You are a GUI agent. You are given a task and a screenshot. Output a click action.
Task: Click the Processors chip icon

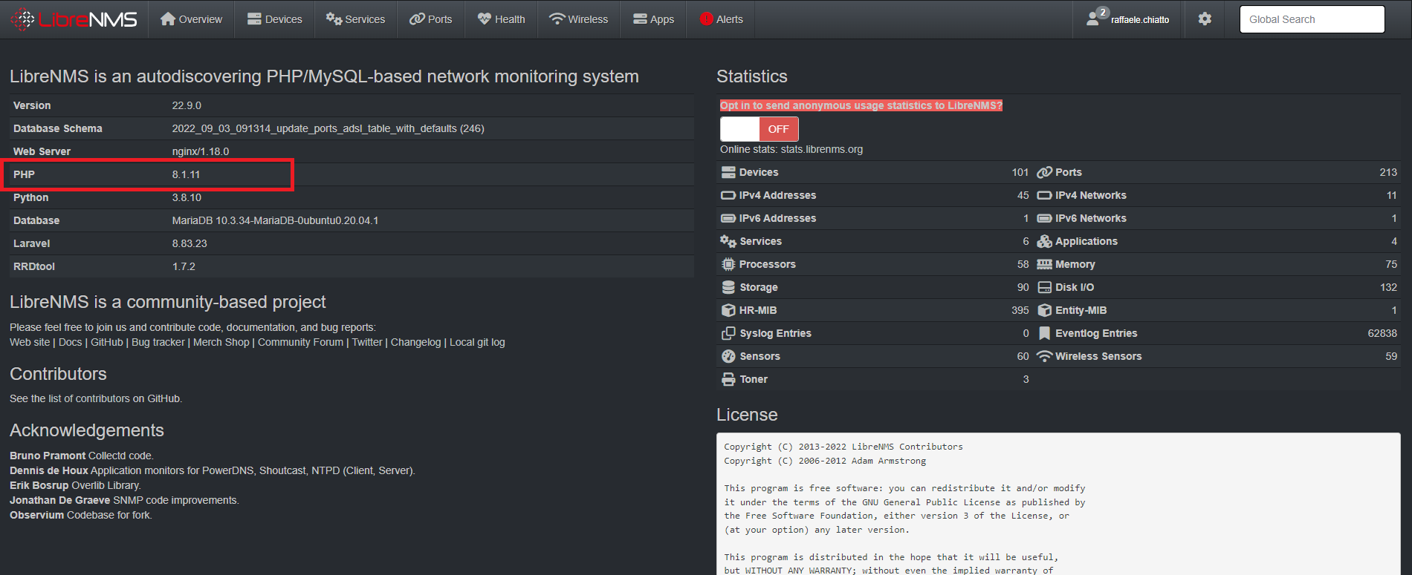(x=728, y=264)
